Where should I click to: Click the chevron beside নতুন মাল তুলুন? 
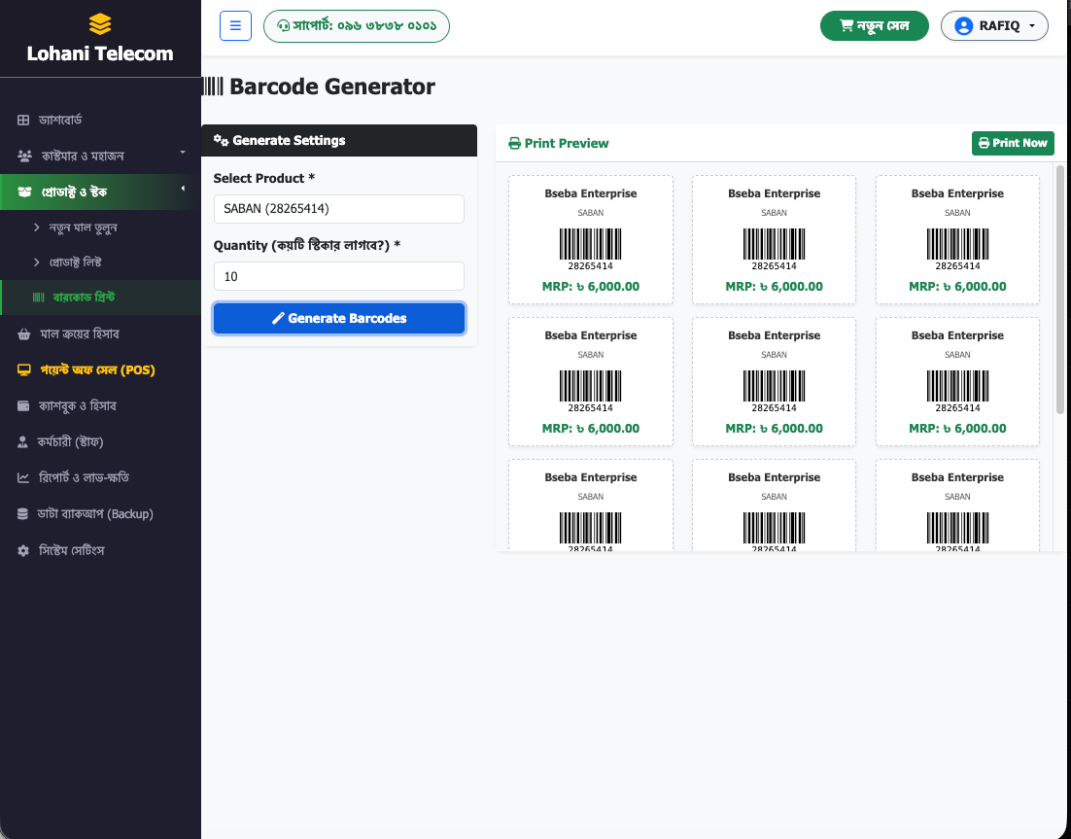(37, 227)
